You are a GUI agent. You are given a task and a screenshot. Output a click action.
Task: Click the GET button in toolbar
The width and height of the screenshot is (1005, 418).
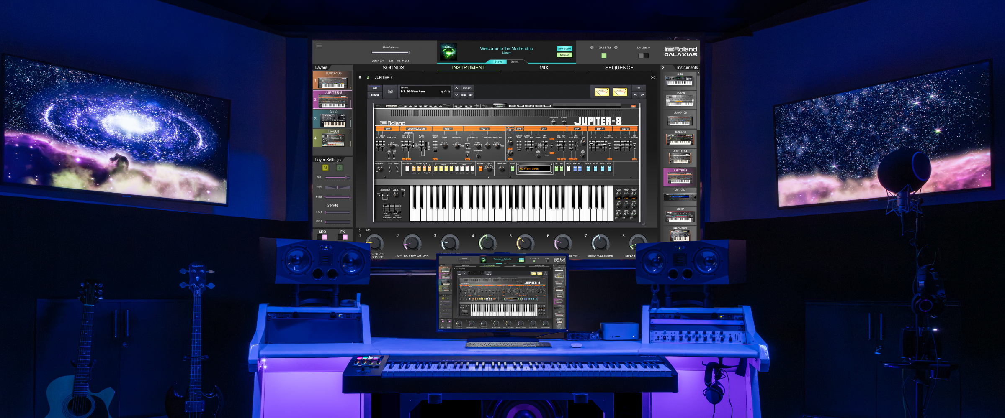[x=471, y=95]
